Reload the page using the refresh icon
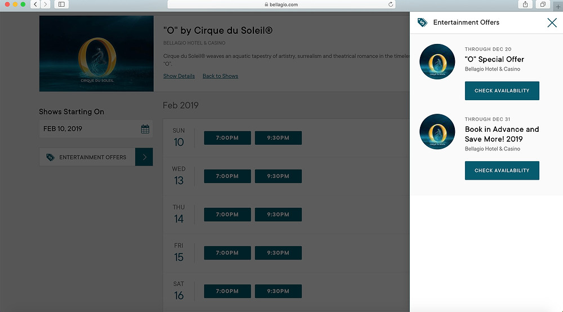 (x=391, y=5)
